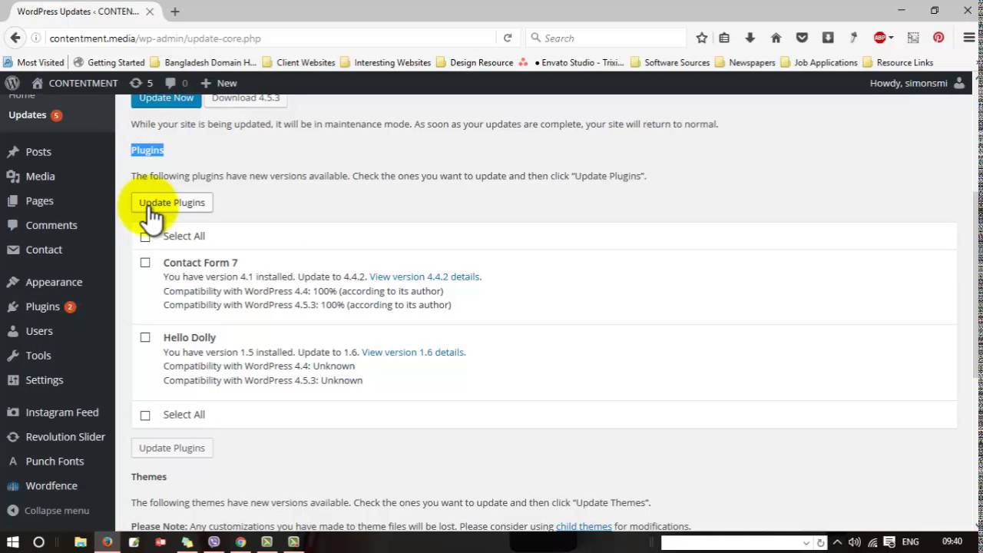Click the Wordfence sidebar icon

pyautogui.click(x=12, y=485)
